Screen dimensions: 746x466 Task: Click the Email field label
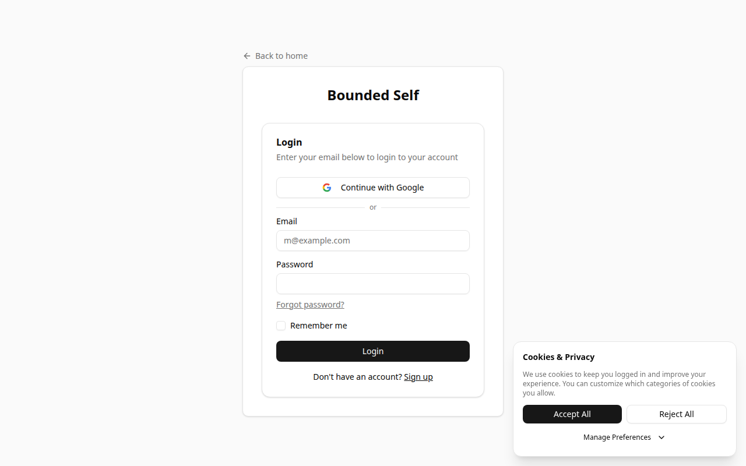click(286, 221)
